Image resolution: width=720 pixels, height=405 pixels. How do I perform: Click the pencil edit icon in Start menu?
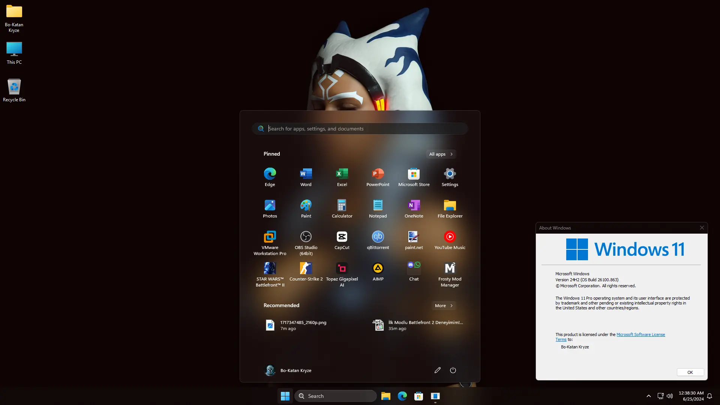pyautogui.click(x=437, y=370)
